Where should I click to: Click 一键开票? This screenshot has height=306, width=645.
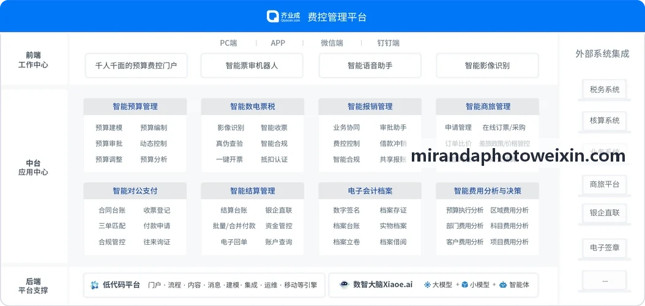pyautogui.click(x=229, y=159)
